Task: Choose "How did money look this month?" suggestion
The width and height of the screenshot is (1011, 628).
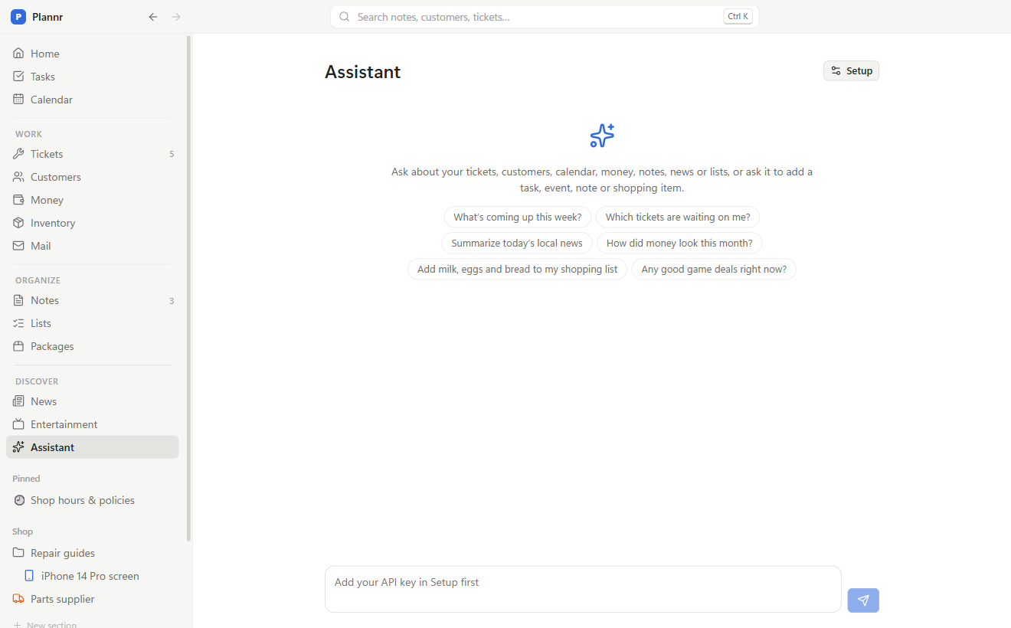Action: click(679, 244)
